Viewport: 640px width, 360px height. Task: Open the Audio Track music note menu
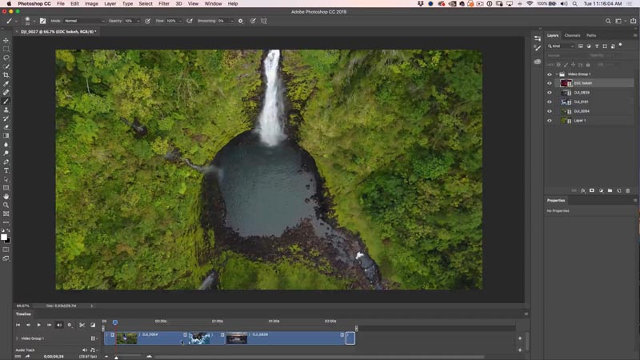[x=93, y=350]
